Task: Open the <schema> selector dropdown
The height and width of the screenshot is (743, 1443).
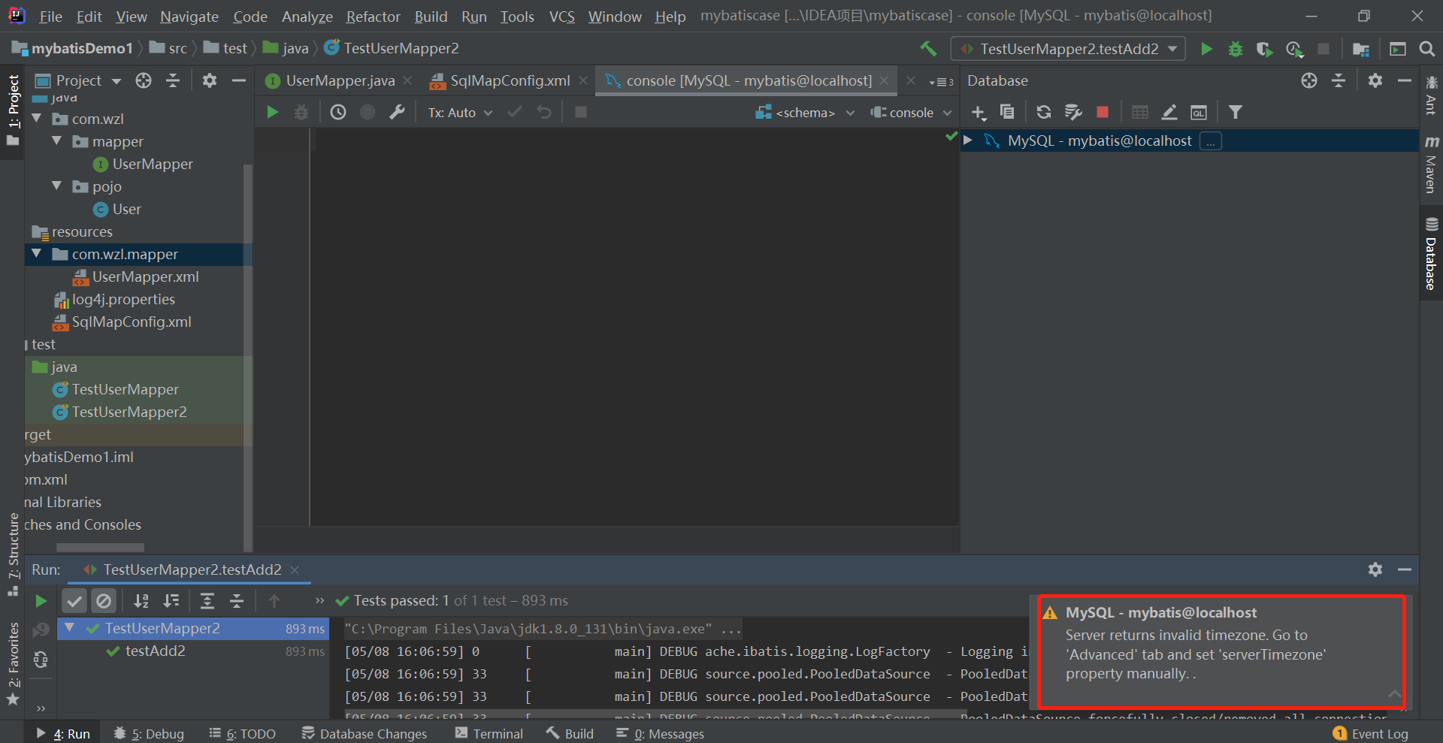Action: (806, 112)
